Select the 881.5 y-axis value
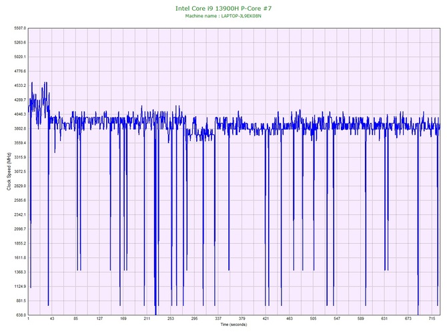The image size is (447, 336). point(21,301)
